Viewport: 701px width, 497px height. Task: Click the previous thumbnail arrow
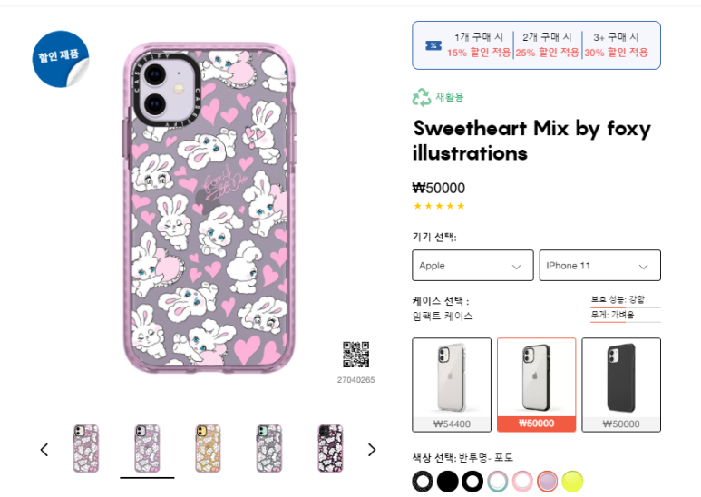click(44, 450)
